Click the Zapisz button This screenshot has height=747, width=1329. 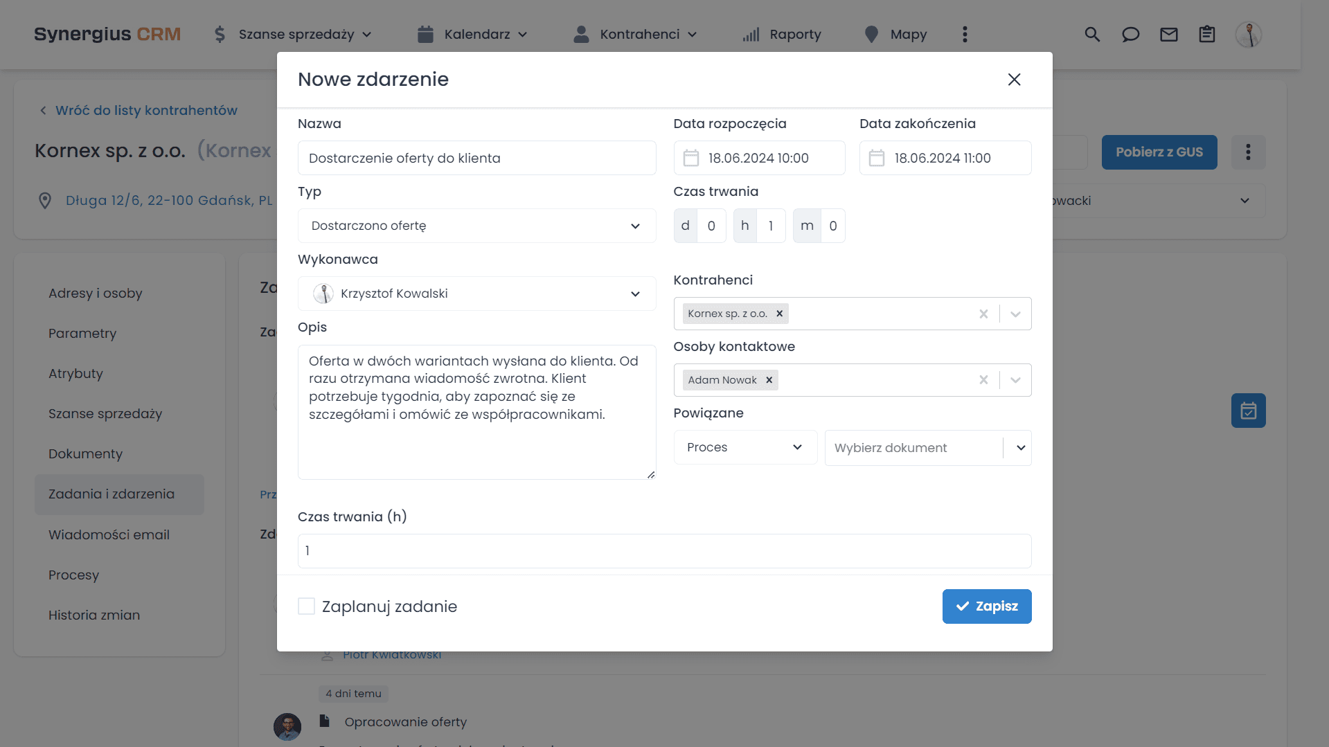tap(987, 606)
